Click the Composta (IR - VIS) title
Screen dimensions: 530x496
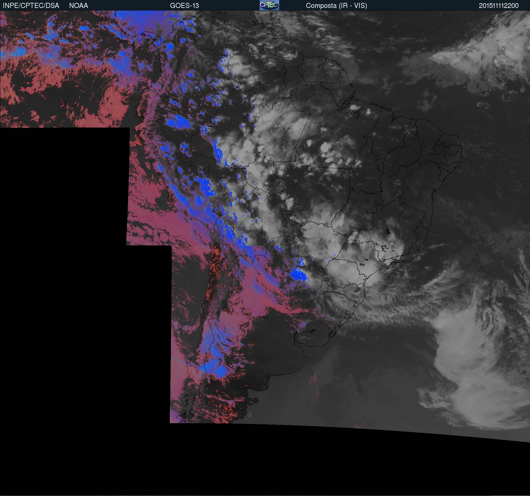(336, 6)
